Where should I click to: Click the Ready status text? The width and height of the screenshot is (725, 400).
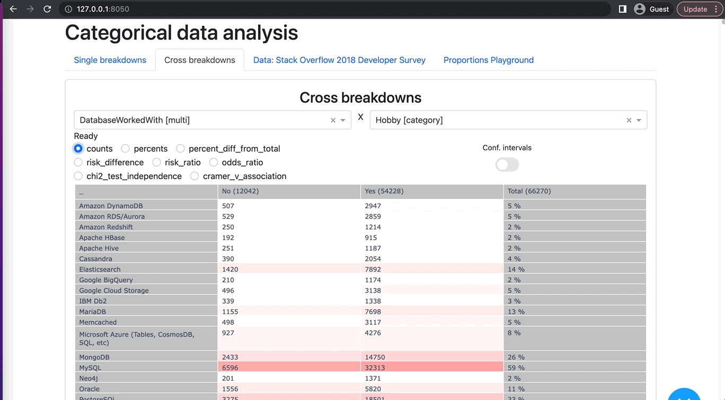(86, 136)
